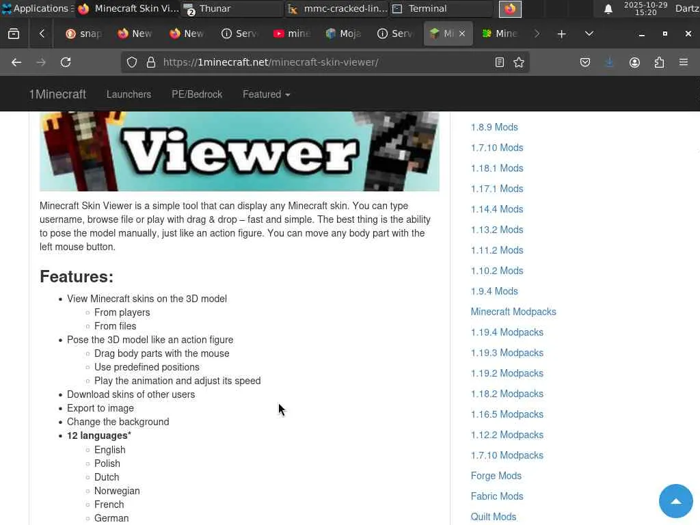Open the 1.18.1 Mods link
The width and height of the screenshot is (700, 525).
click(x=497, y=168)
